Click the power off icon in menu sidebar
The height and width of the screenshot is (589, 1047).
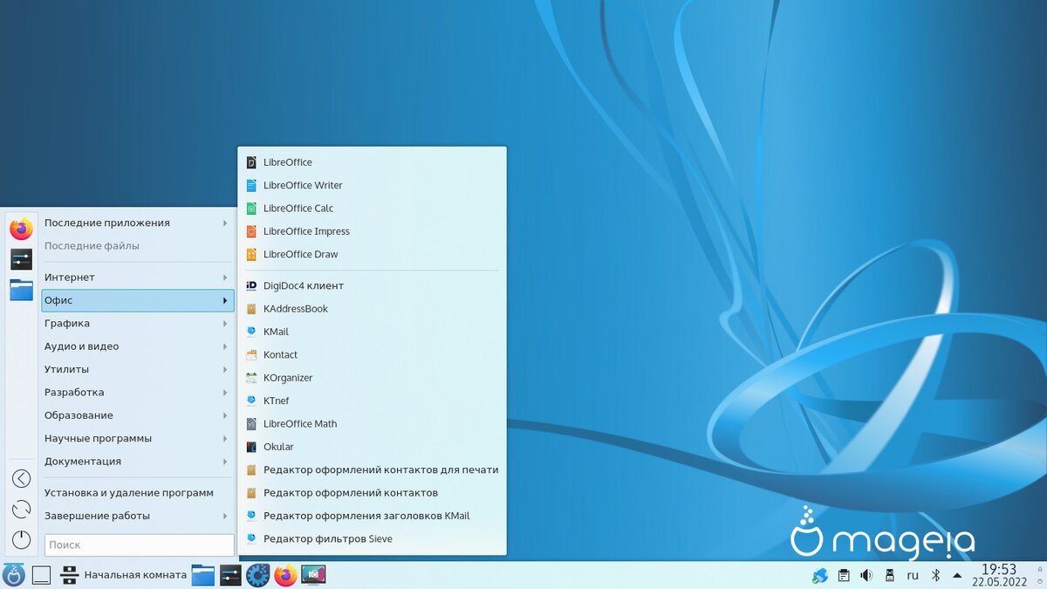[21, 540]
